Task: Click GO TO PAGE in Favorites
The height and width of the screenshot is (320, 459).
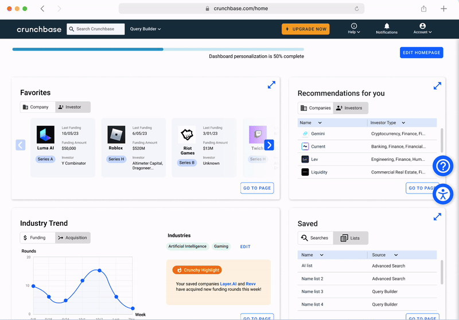Action: (257, 188)
